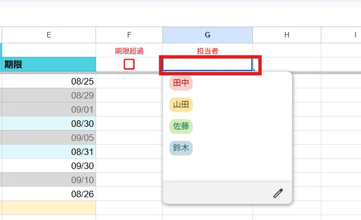Select the grayed 09/10 date cell
This screenshot has width=361, height=220.
click(49, 180)
